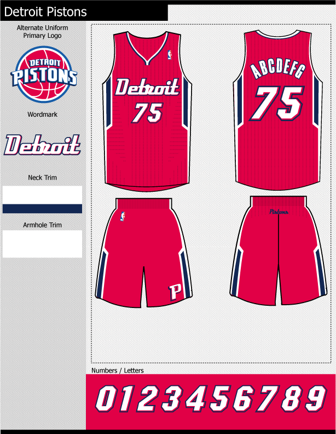Click the digit 5 in number sample
The width and height of the screenshot is (336, 434).
(x=221, y=398)
